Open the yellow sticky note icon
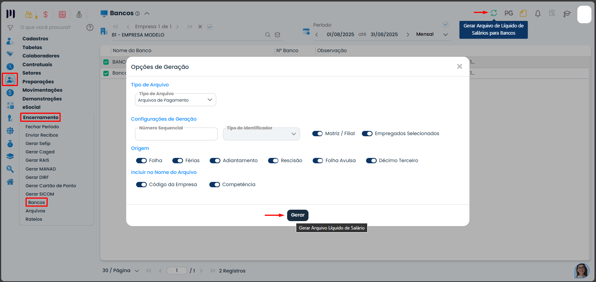The height and width of the screenshot is (282, 596). (523, 13)
